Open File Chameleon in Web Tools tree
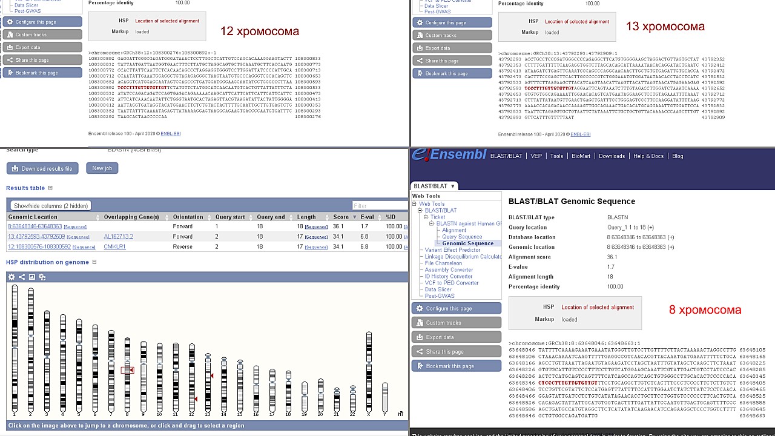 (x=443, y=263)
